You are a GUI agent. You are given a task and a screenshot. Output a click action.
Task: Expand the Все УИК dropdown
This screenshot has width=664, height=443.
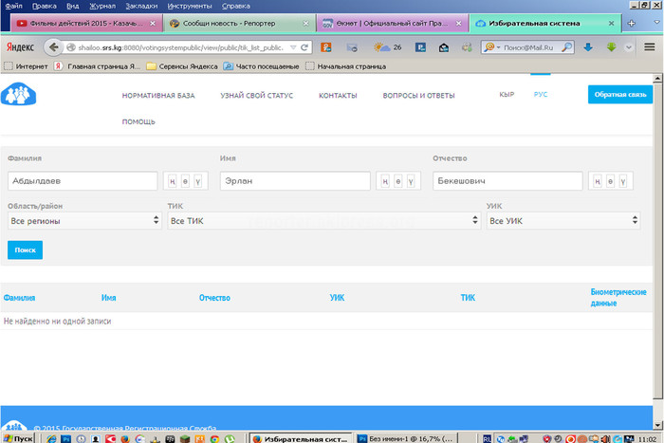(x=563, y=221)
